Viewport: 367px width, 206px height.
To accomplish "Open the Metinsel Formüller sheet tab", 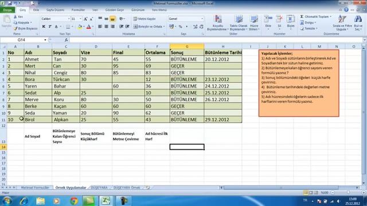I will (x=35, y=188).
